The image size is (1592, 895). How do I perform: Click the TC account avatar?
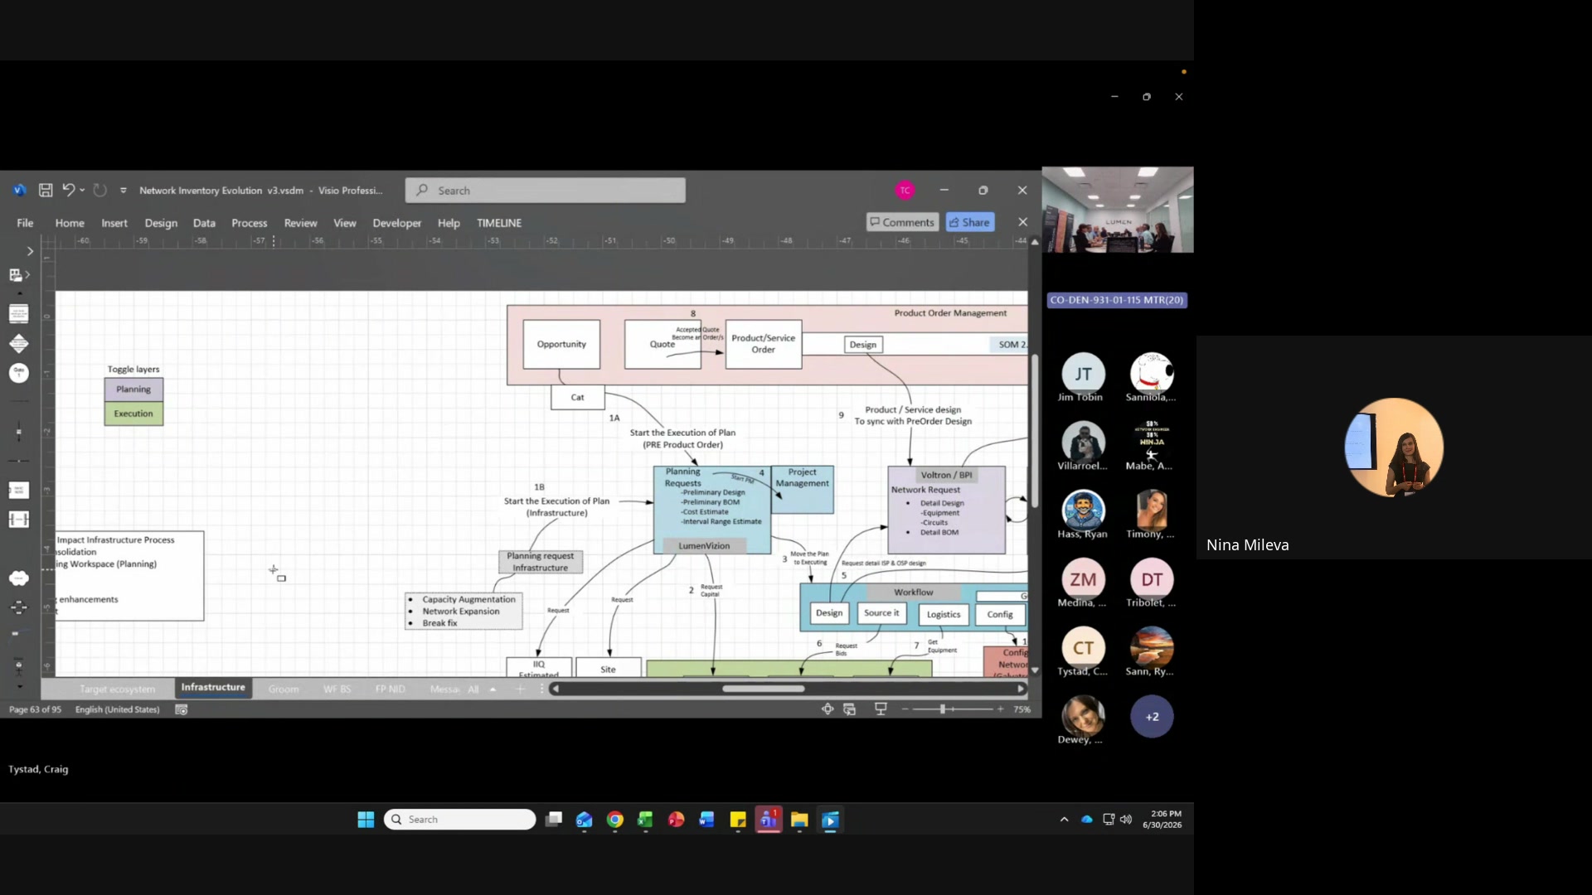(905, 191)
